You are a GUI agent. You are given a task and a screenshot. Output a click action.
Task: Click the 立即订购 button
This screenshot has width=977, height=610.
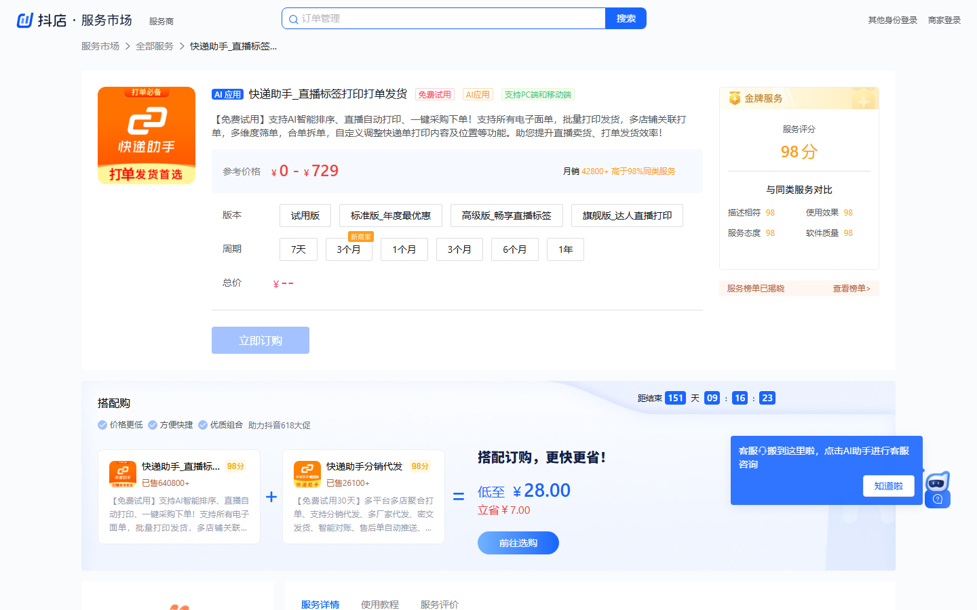pyautogui.click(x=261, y=340)
